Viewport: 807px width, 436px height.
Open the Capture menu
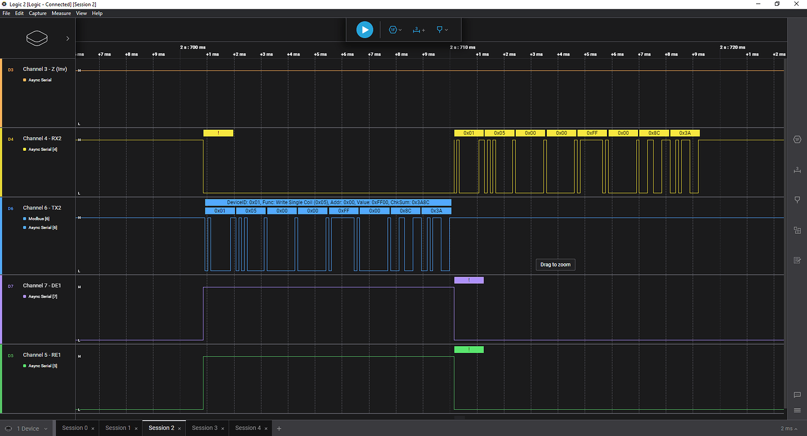37,13
